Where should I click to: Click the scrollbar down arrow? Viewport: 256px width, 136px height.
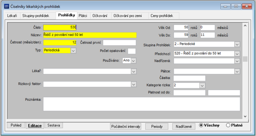[245, 116]
